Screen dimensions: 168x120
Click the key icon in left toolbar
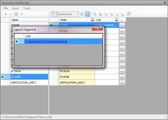22,14
